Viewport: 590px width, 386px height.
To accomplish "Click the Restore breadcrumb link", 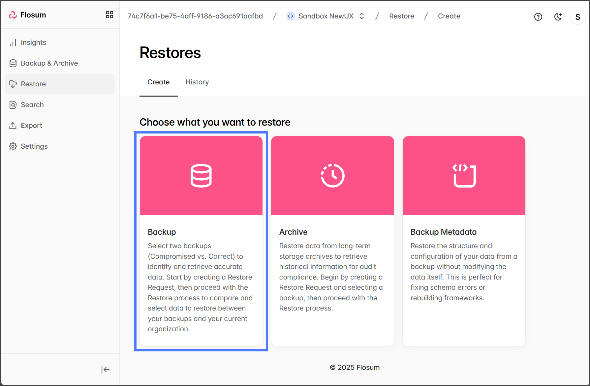I will point(401,16).
